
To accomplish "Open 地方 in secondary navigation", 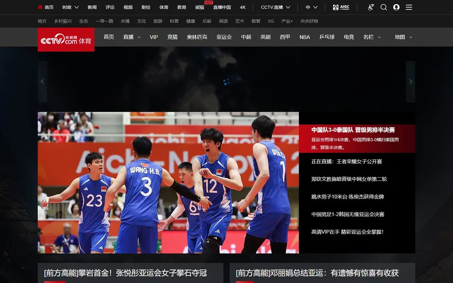I will click(x=42, y=21).
